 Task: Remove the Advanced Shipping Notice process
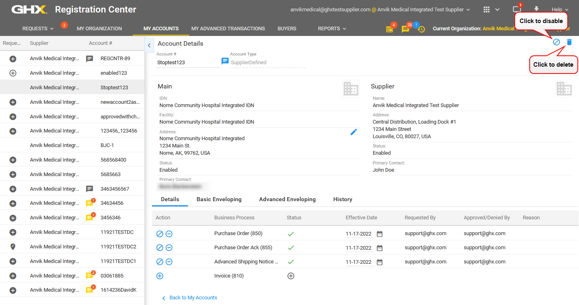(x=169, y=262)
